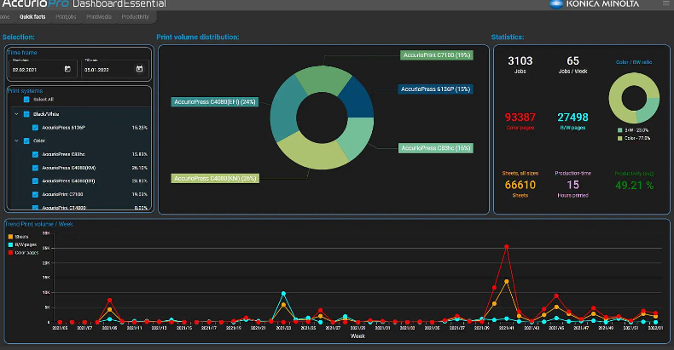The image size is (674, 350).
Task: Open the hamburger menu at top right
Action: (665, 3)
